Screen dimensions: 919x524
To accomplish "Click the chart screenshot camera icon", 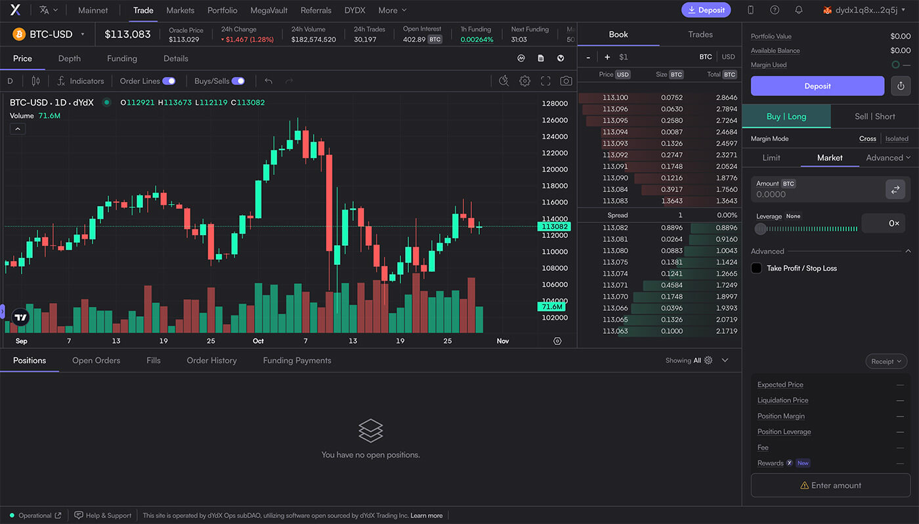I will point(565,81).
